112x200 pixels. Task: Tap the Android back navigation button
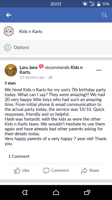coord(25,193)
